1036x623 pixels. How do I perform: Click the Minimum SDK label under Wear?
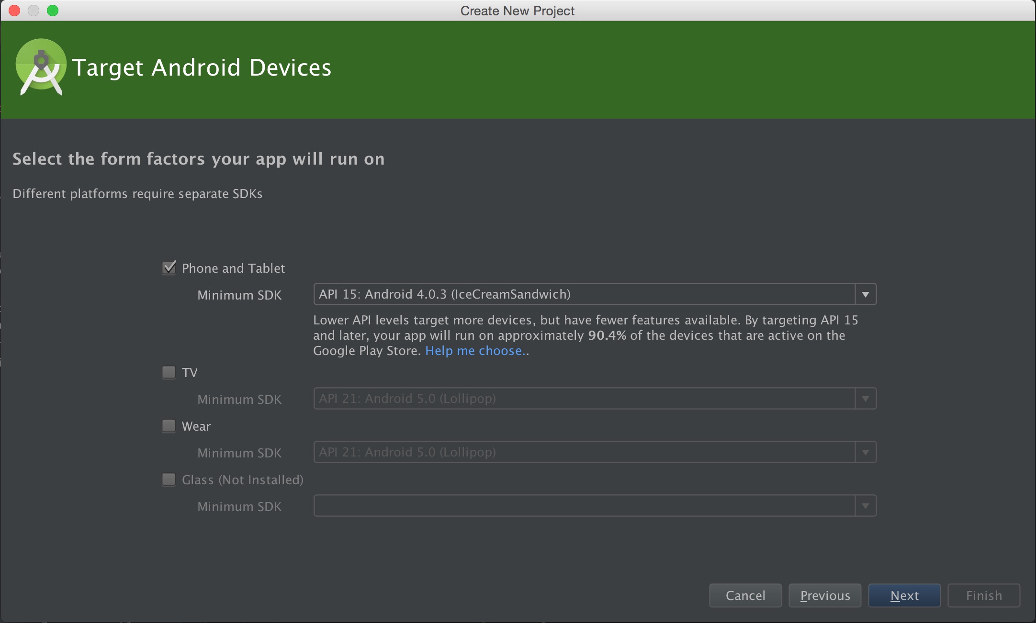pyautogui.click(x=239, y=453)
